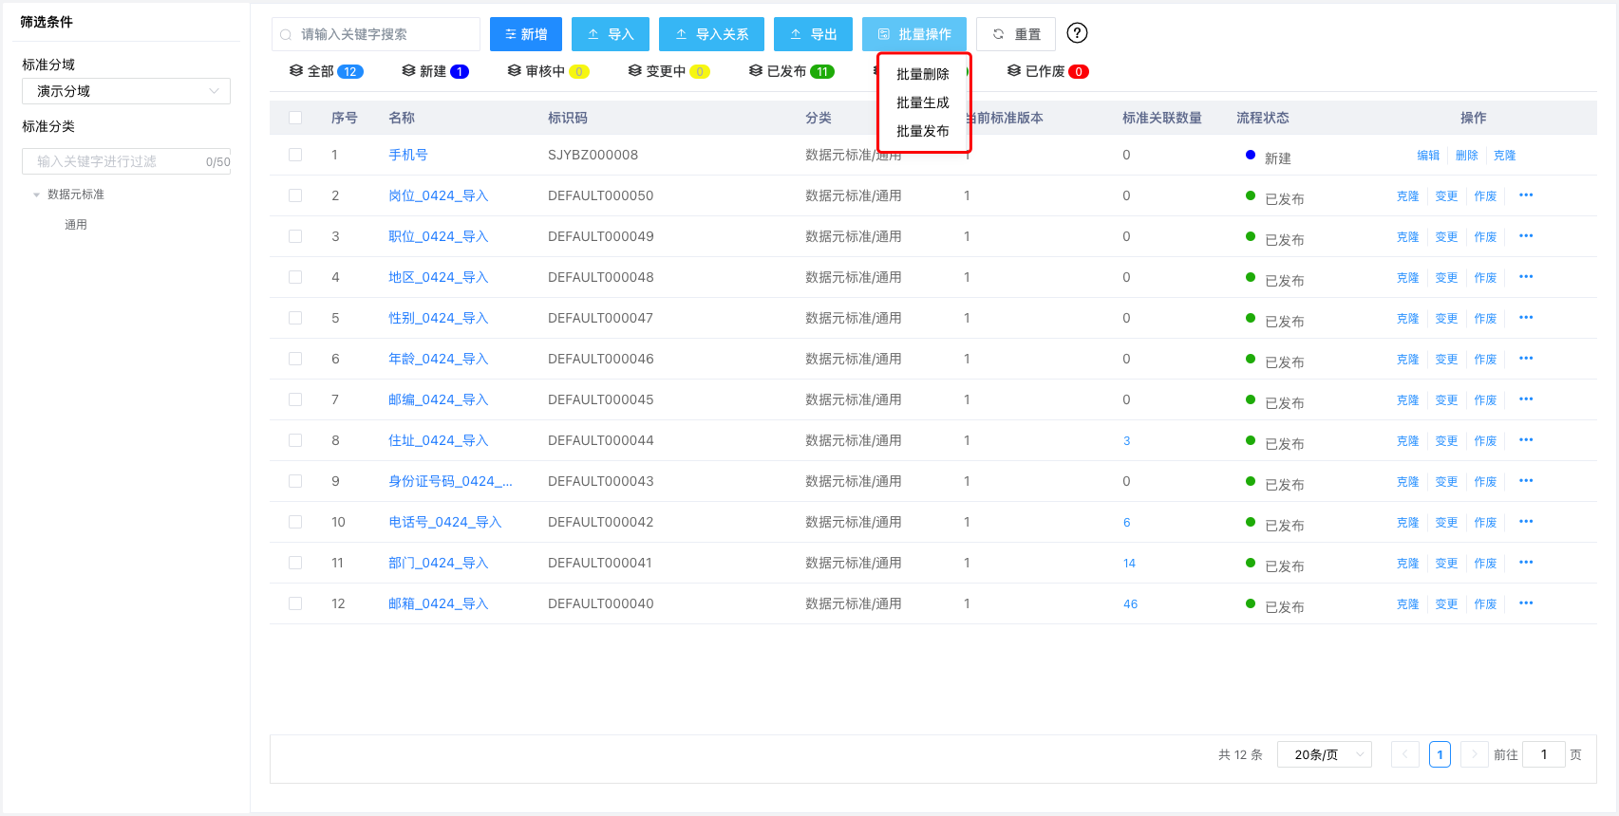Open the 标准分域 dropdown showing 演示分域
This screenshot has height=816, width=1619.
click(126, 91)
